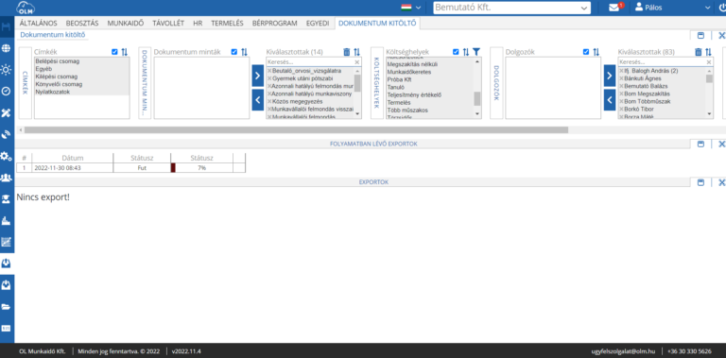Clear Kiválasztottak (83) with trash icon
Screen dimensions: 726x358
click(x=699, y=52)
